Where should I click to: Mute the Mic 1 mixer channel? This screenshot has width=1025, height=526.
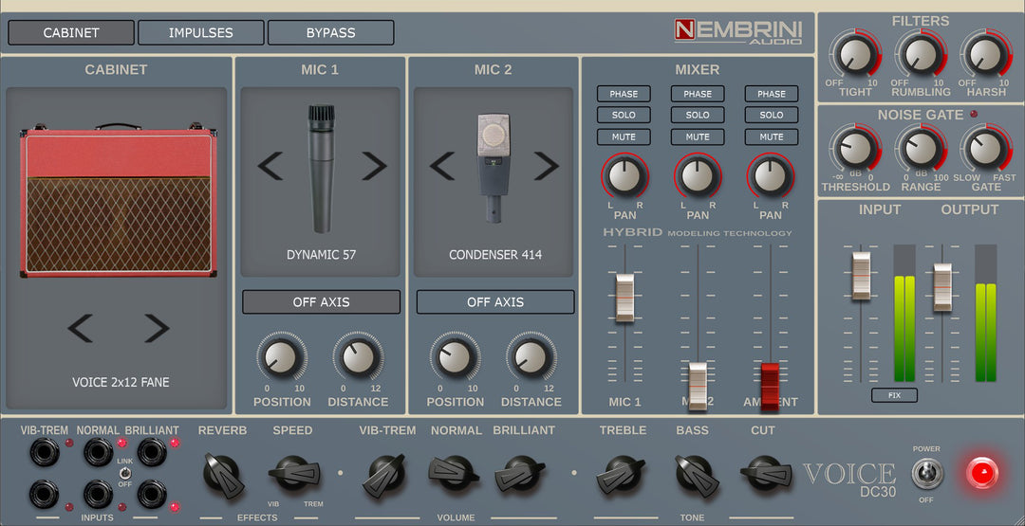click(x=624, y=136)
